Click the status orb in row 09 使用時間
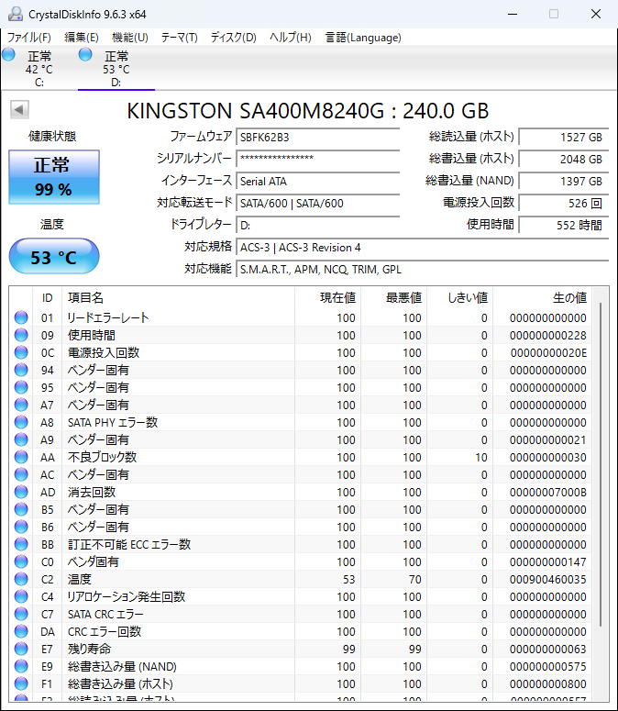 pyautogui.click(x=21, y=335)
